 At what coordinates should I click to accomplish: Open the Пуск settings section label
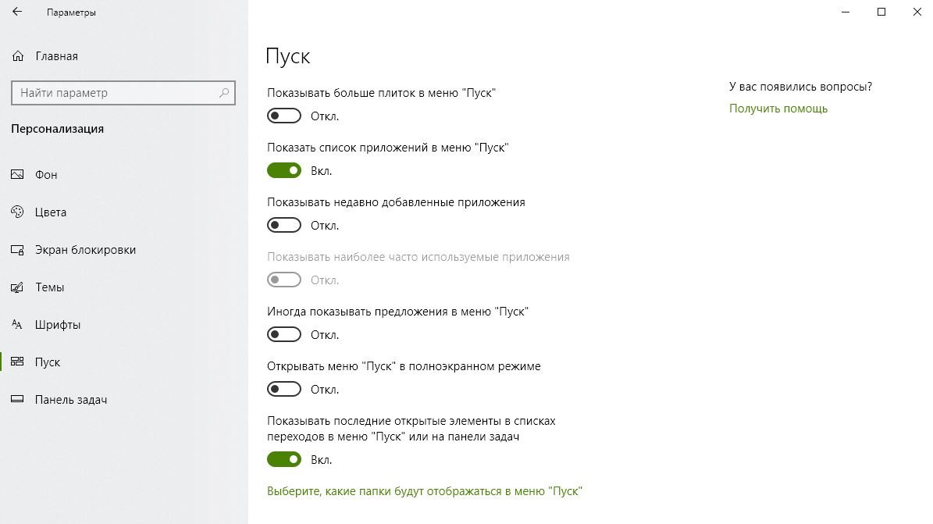pos(48,362)
